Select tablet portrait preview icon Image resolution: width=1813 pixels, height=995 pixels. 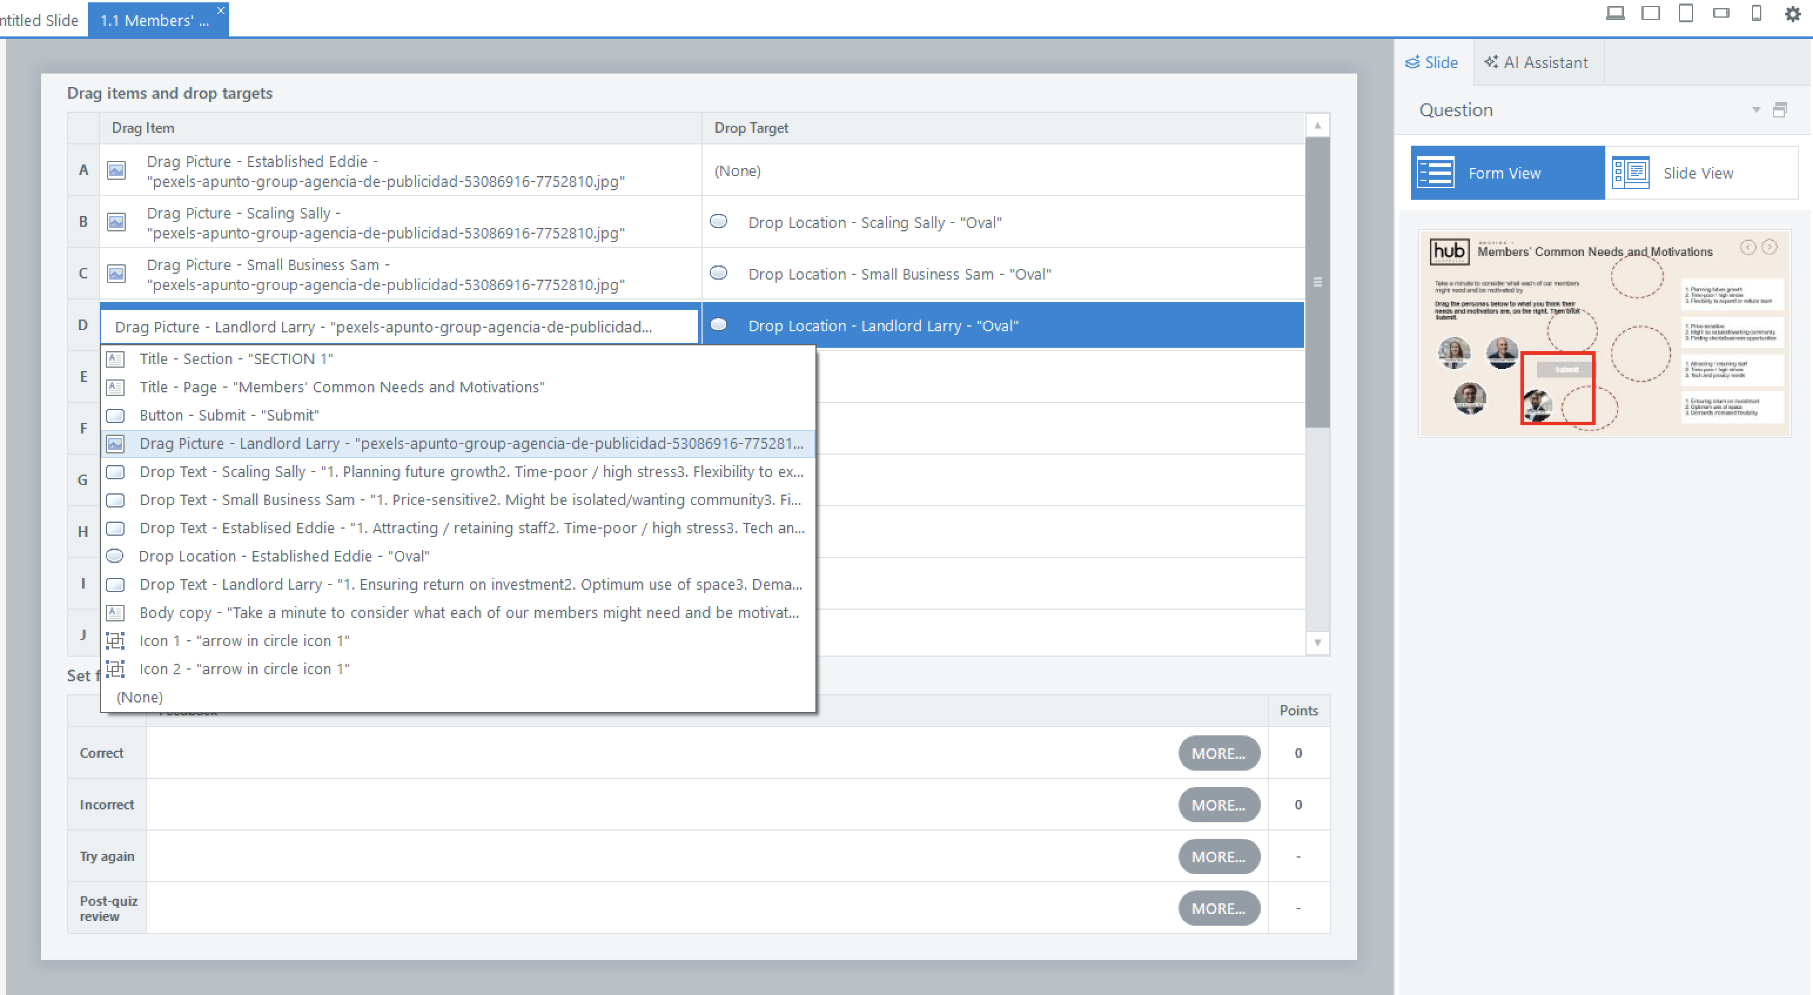click(x=1686, y=14)
